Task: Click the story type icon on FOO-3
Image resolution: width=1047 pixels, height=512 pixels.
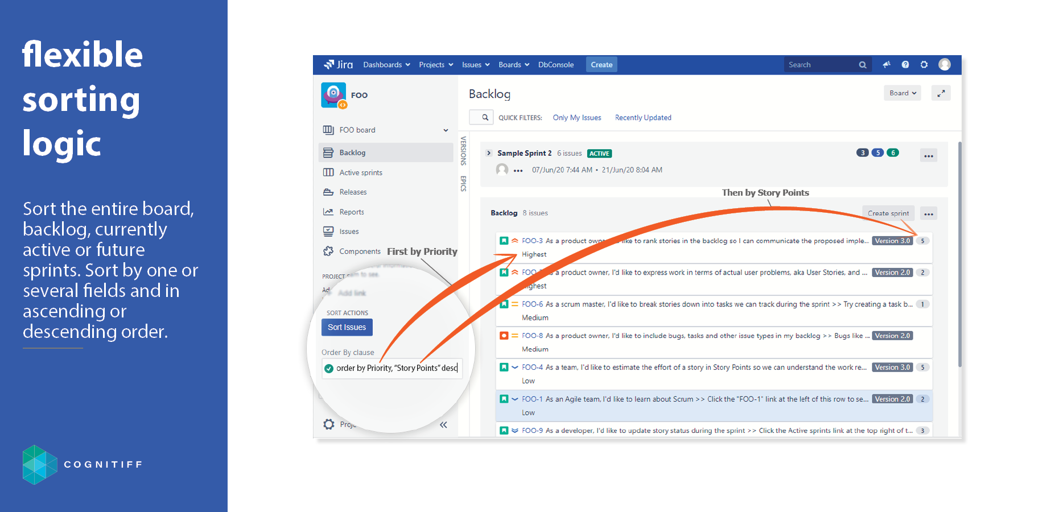Action: click(x=504, y=241)
